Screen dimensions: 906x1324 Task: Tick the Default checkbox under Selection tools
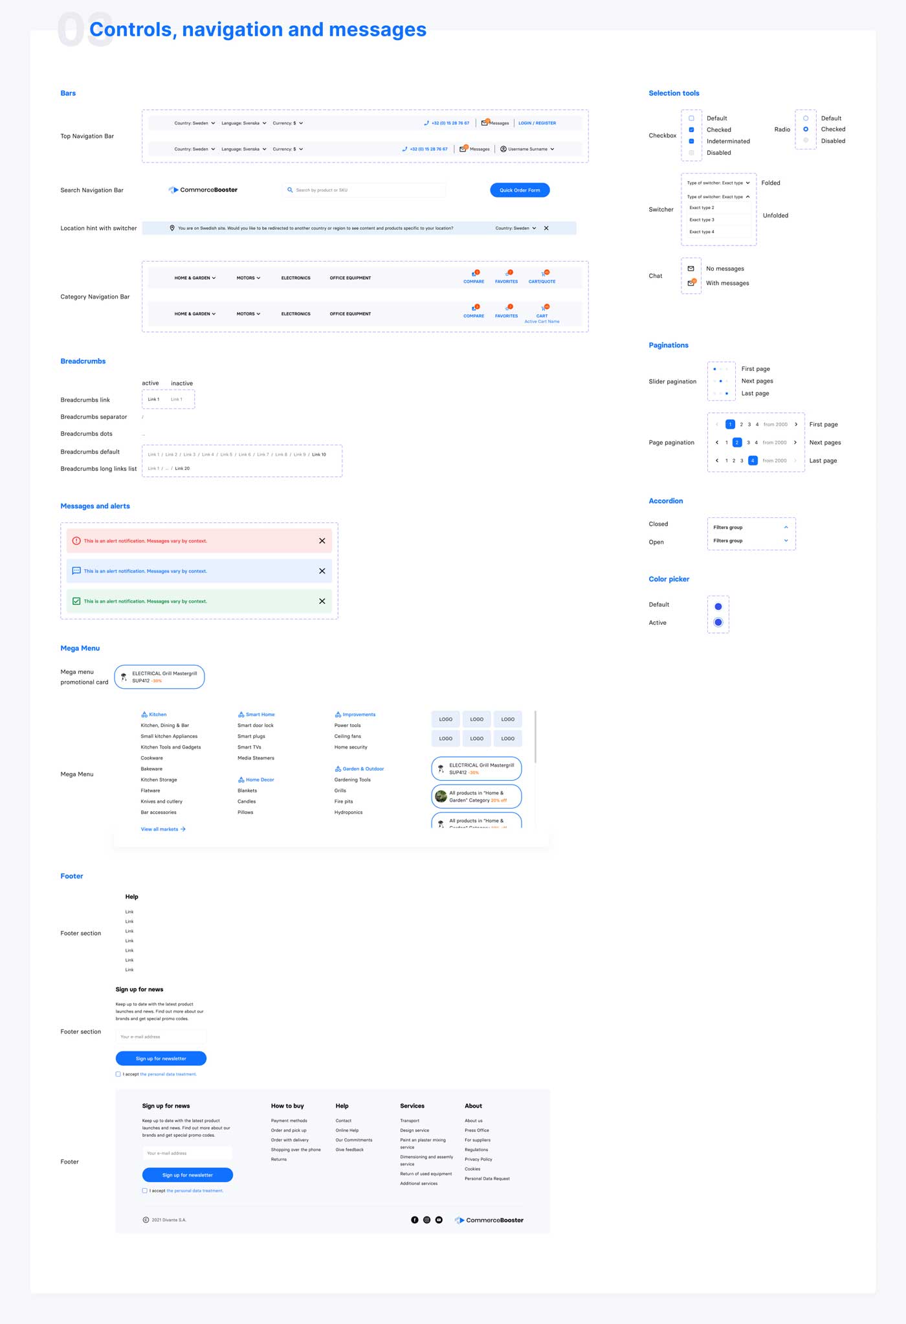point(691,118)
